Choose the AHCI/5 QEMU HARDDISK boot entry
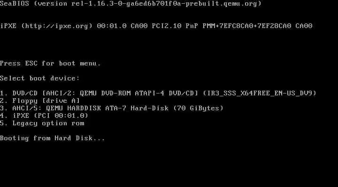This screenshot has height=187, width=338. point(112,108)
